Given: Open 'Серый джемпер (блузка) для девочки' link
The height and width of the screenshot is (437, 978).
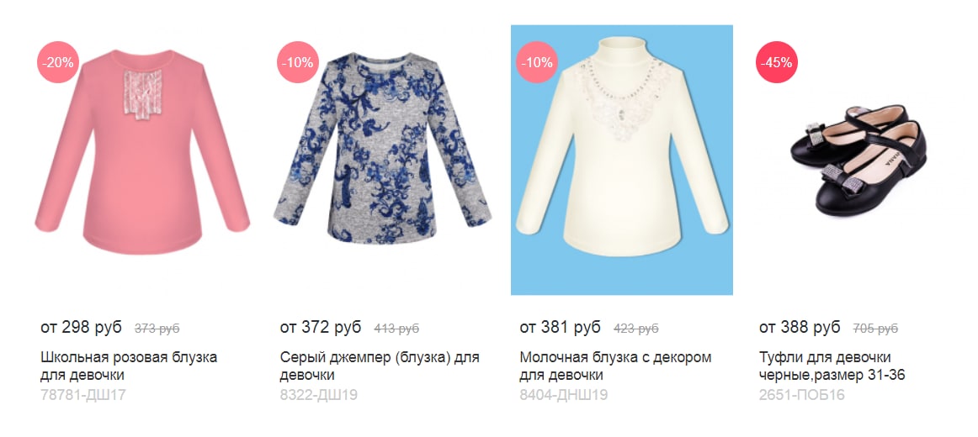Looking at the screenshot, I should 380,366.
